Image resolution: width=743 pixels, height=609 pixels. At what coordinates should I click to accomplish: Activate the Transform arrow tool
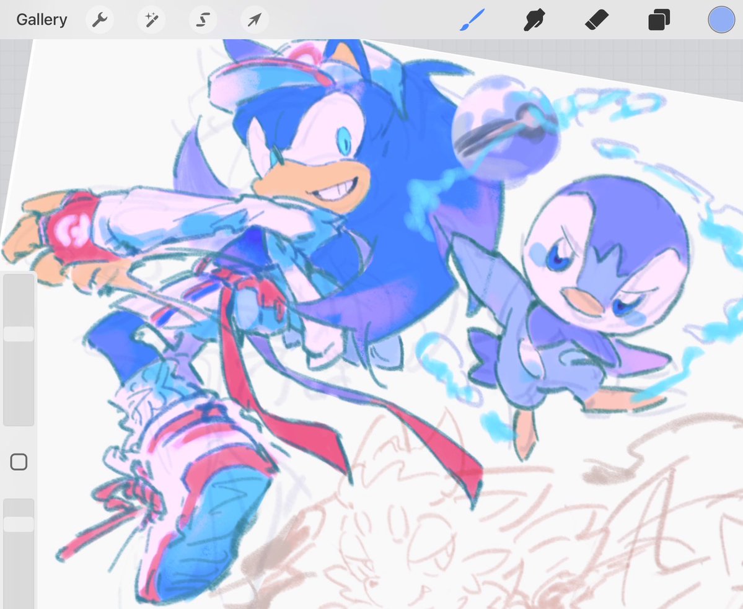(255, 20)
